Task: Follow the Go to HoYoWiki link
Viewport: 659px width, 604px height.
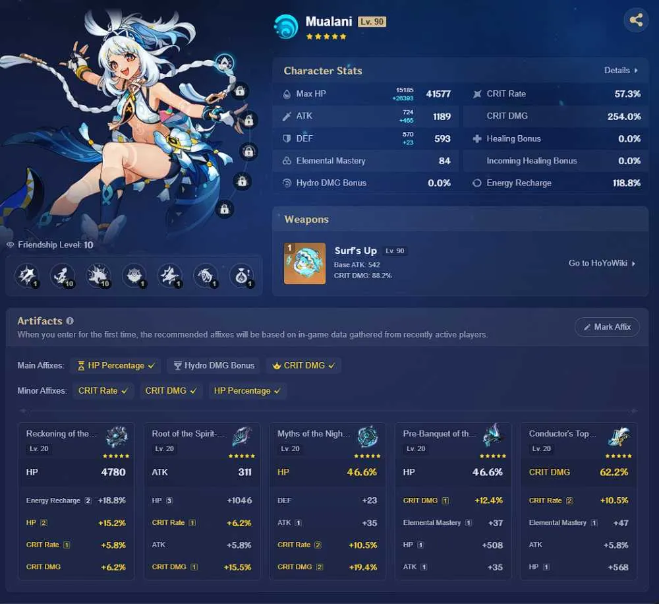Action: click(602, 263)
